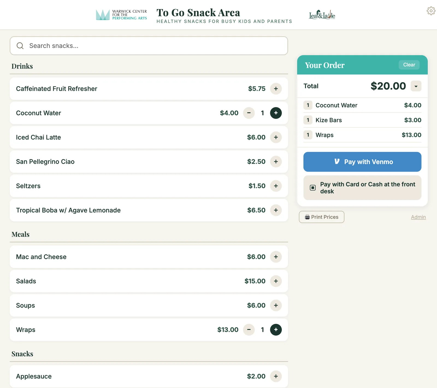Viewport: 437px width, 388px height.
Task: Add Mac and Cheese to order
Action: 276,257
